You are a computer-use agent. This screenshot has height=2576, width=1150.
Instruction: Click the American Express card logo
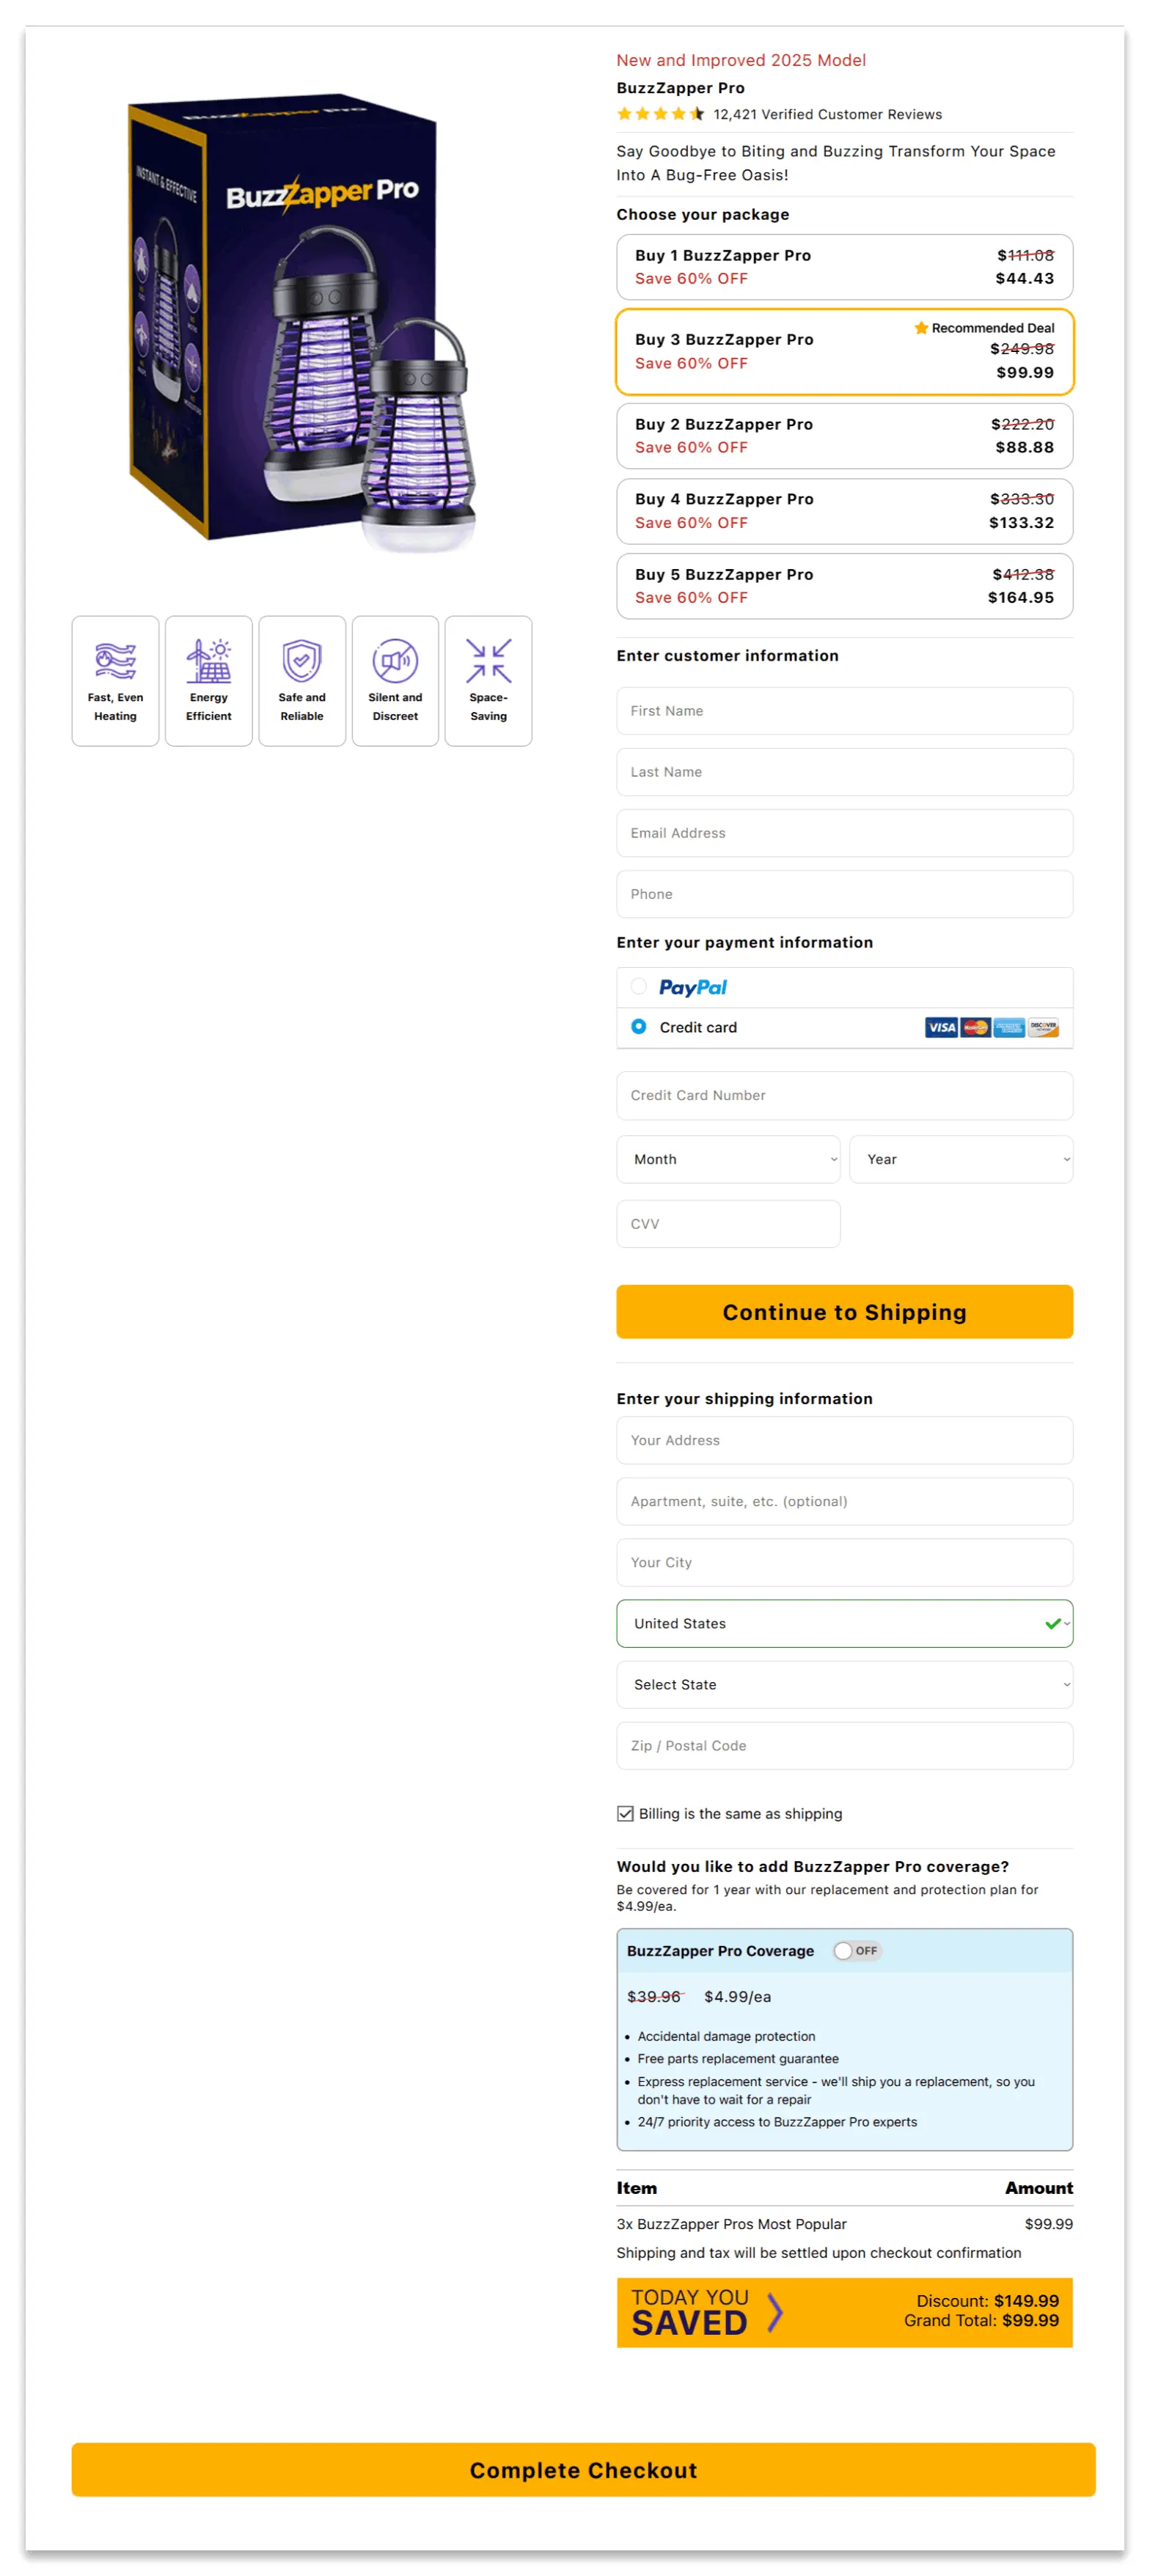click(1008, 1027)
